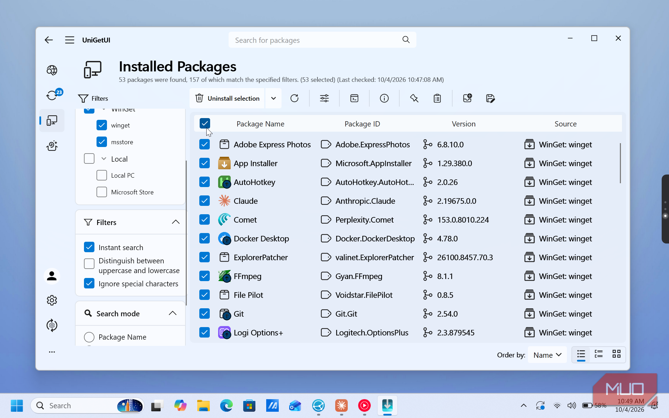
Task: Toggle the Filters pane button
Action: point(93,98)
